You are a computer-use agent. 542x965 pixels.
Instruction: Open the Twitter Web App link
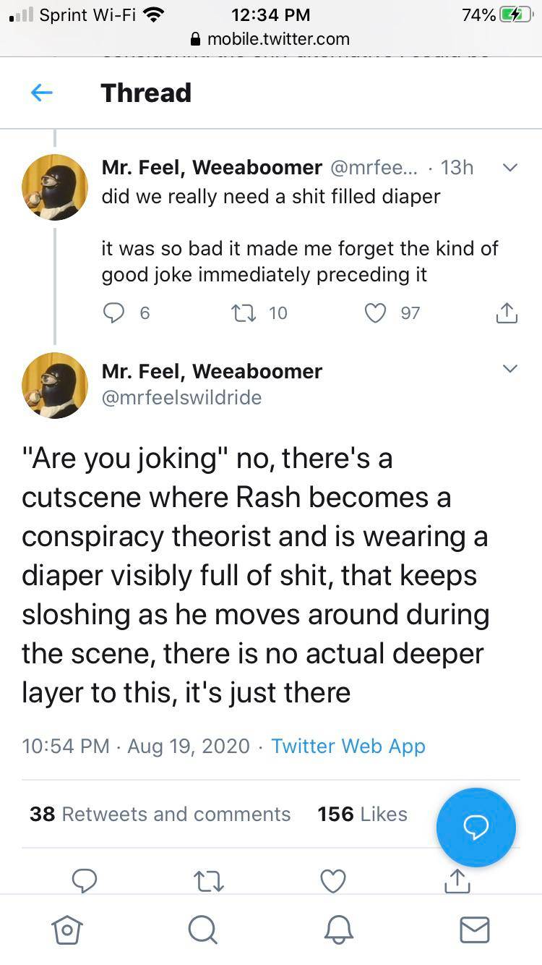[348, 746]
